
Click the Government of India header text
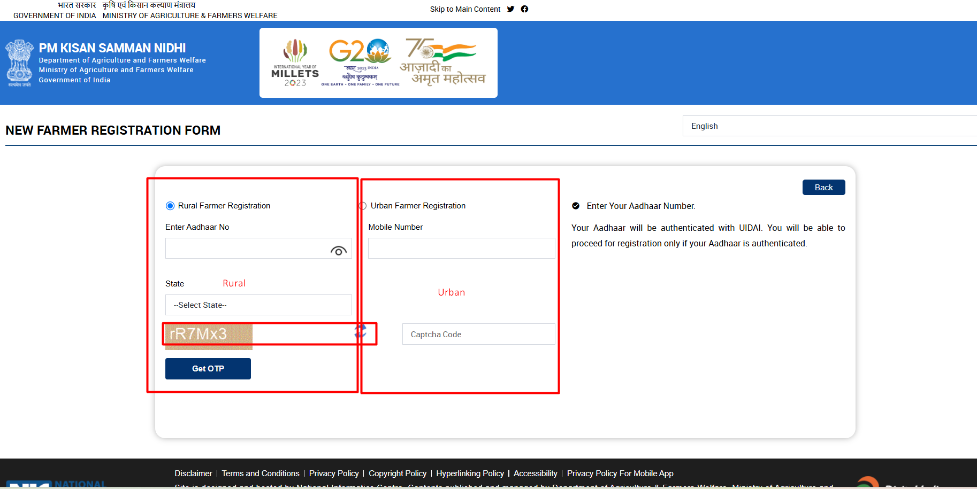tap(55, 15)
